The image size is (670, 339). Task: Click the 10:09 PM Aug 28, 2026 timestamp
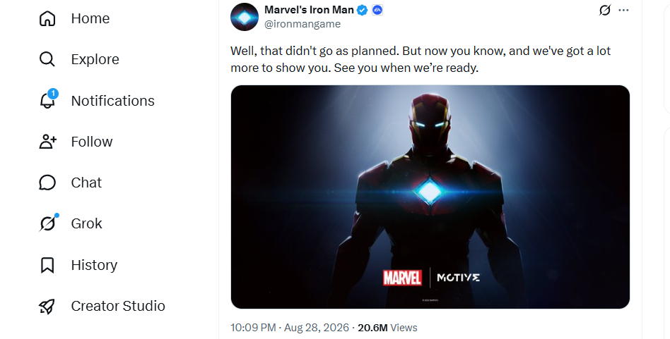289,328
